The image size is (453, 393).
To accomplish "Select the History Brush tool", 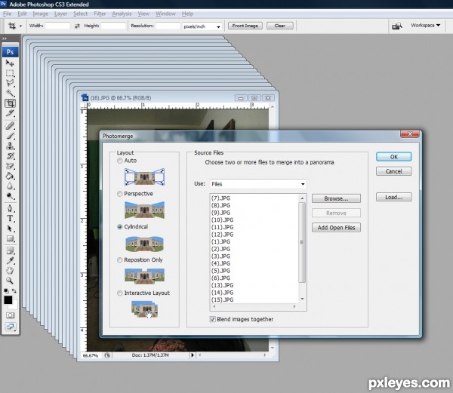I will [x=10, y=156].
